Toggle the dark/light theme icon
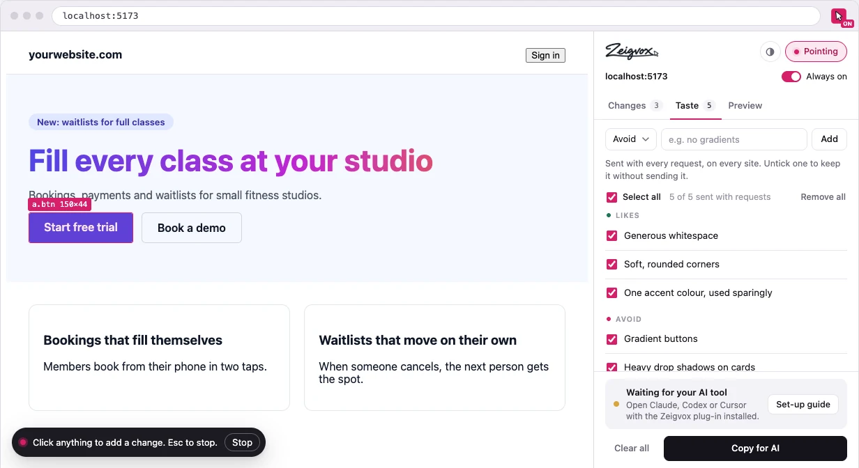 pyautogui.click(x=770, y=52)
